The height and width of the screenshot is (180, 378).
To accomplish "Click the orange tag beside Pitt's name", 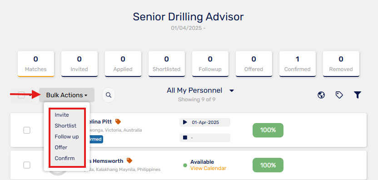I will 118,122.
